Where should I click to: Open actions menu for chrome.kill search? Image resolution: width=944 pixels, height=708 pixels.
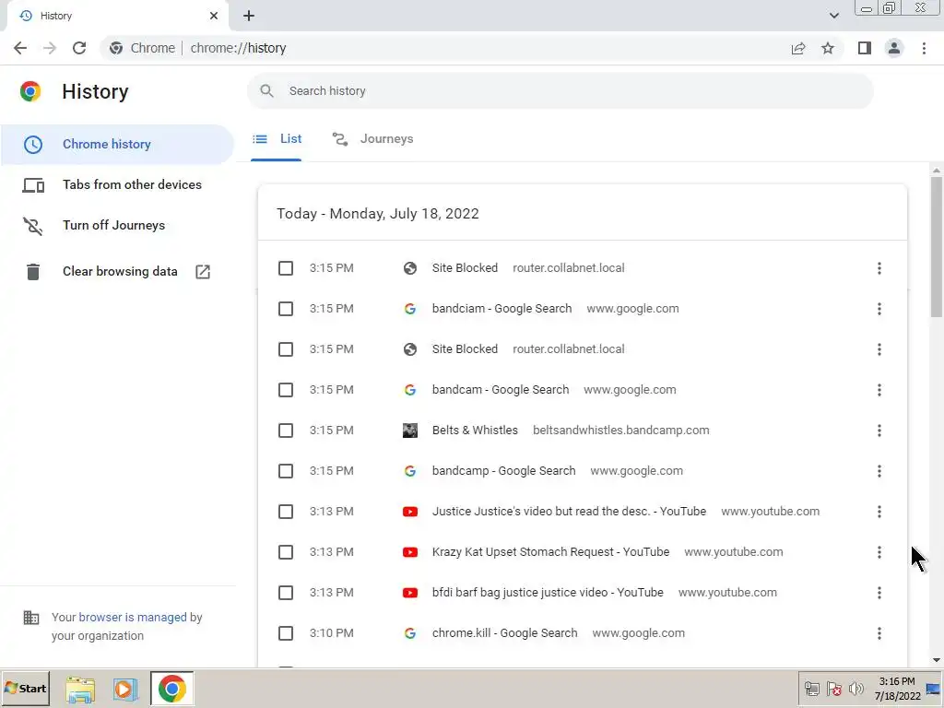click(879, 633)
